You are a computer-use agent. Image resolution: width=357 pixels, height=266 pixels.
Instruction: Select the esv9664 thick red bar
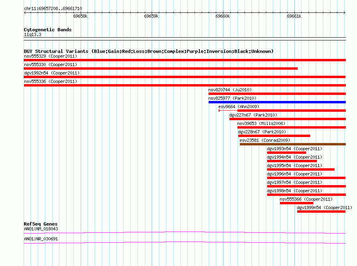(292, 111)
